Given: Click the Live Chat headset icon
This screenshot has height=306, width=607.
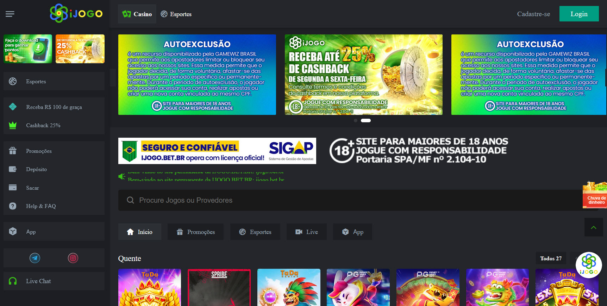Looking at the screenshot, I should (x=13, y=281).
